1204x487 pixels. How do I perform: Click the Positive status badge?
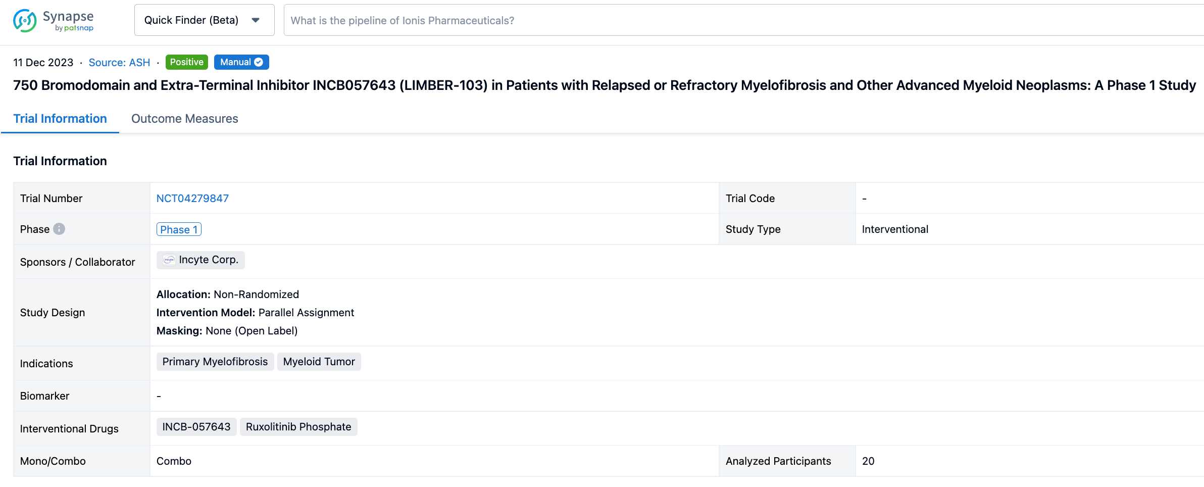point(186,62)
